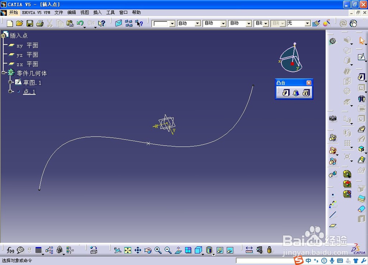The width and height of the screenshot is (368, 265).
Task: Print using the printer icon
Action: pyautogui.click(x=40, y=23)
